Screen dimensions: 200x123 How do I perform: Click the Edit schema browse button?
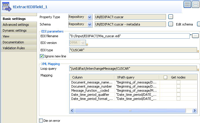[x=198, y=24]
